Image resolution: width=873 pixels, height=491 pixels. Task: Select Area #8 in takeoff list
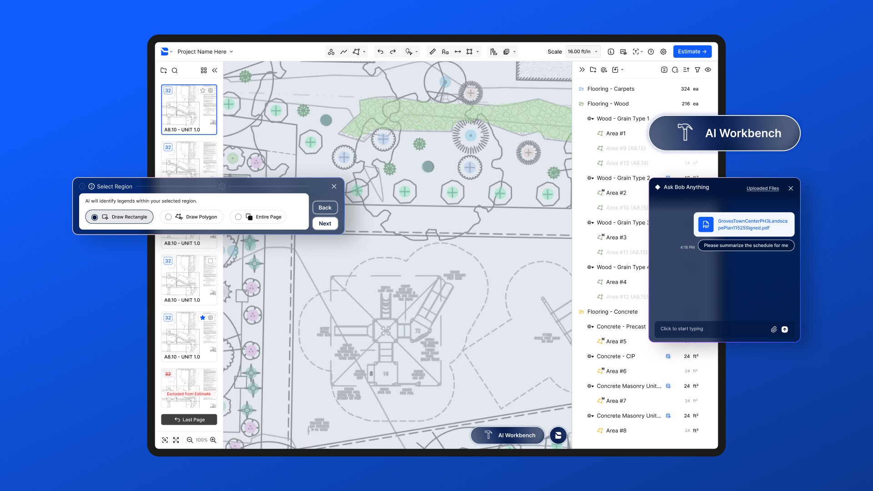[x=616, y=431]
